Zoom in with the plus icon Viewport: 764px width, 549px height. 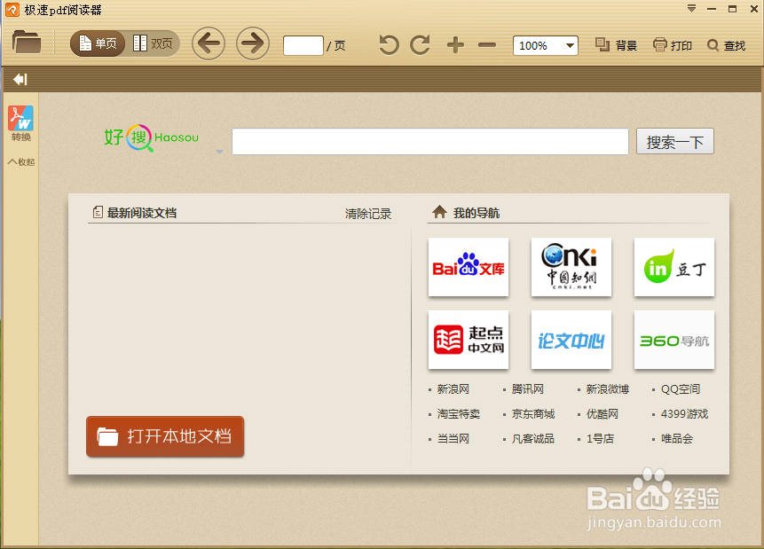[454, 44]
